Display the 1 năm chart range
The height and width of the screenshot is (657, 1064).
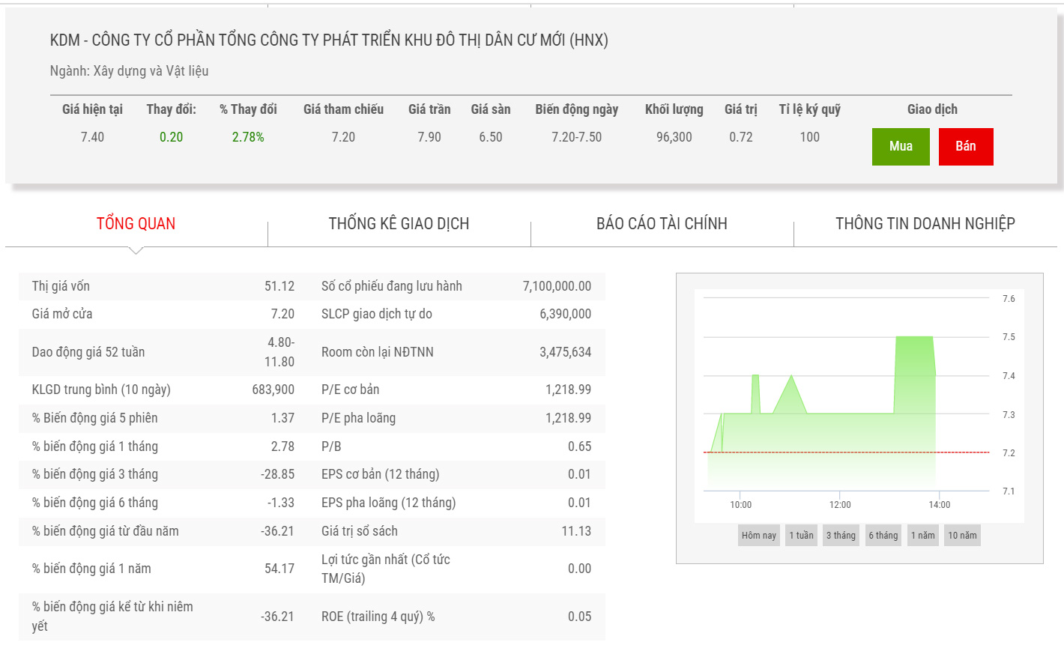point(922,535)
